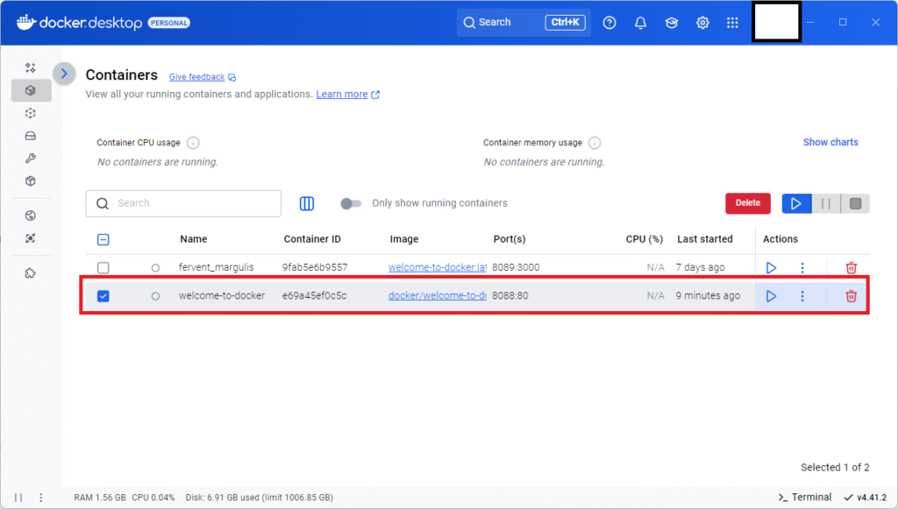Uncheck the welcome-to-docker row checkbox
The height and width of the screenshot is (509, 898).
coord(103,296)
